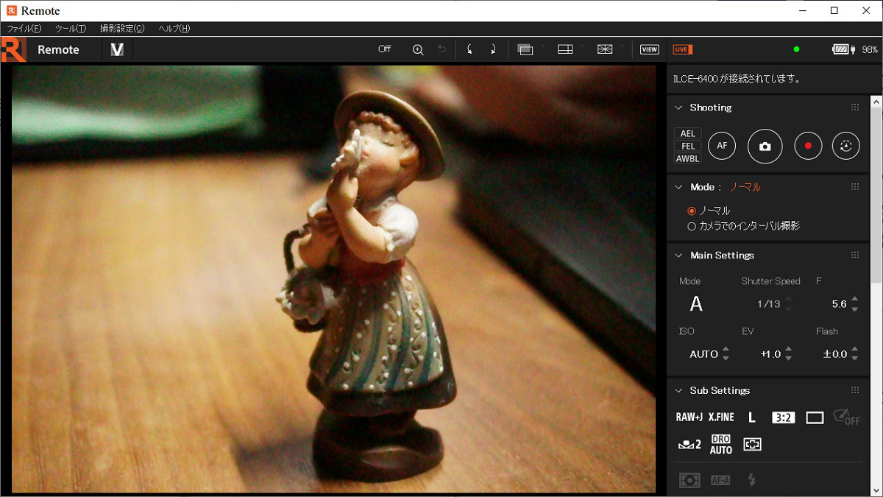
Task: Toggle the AEL lock
Action: 688,134
